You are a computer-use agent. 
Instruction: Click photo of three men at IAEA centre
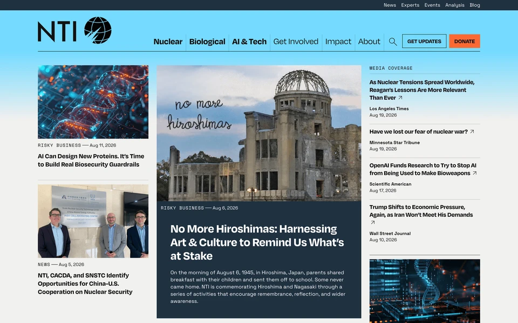pyautogui.click(x=93, y=221)
